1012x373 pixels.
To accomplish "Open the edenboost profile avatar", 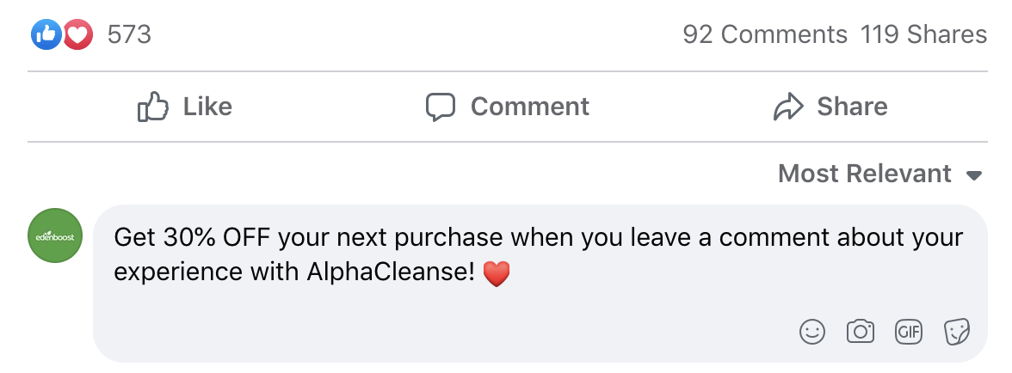I will [x=55, y=235].
